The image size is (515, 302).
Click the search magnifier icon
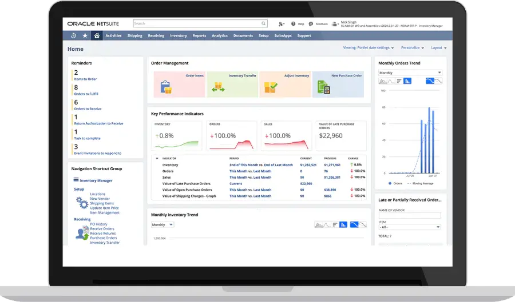click(264, 24)
